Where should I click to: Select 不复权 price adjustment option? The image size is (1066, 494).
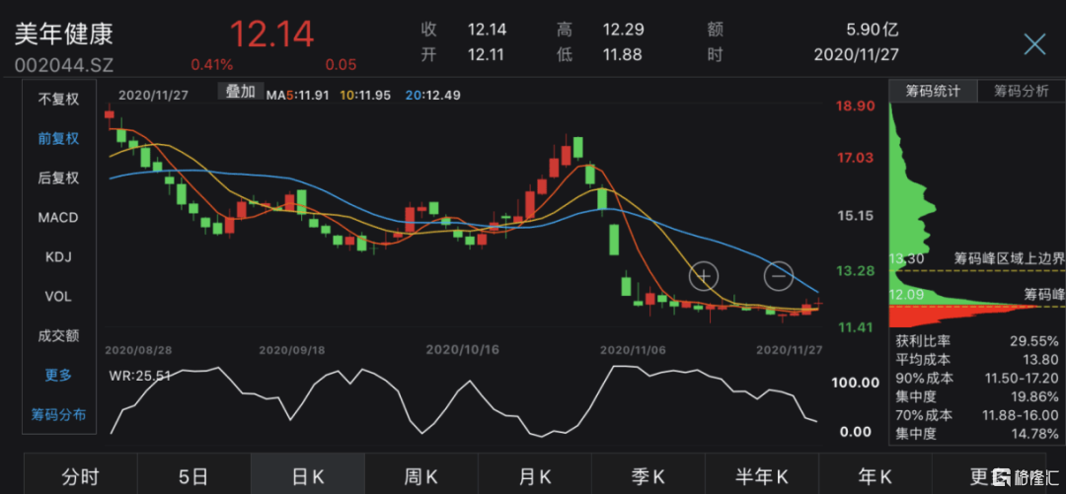pyautogui.click(x=58, y=99)
